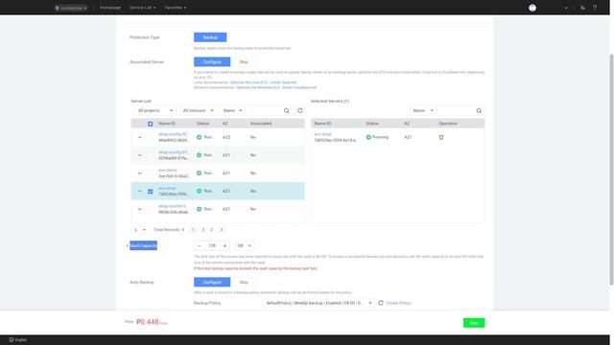
Task: Open the ecs-shop link in selected servers
Action: coord(322,134)
